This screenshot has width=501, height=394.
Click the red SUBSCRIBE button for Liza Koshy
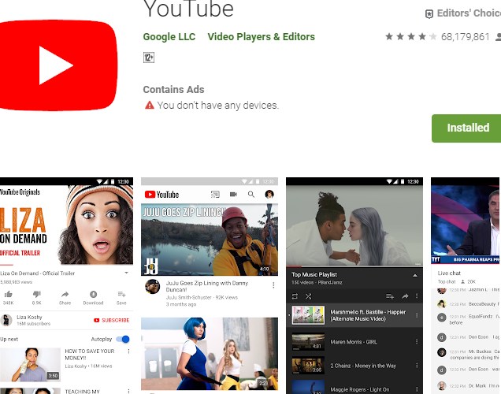click(x=112, y=320)
